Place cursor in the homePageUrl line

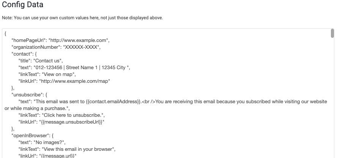click(61, 40)
